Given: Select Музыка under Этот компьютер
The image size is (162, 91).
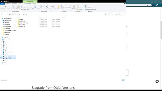Looking at the screenshot, I should coord(6,50).
